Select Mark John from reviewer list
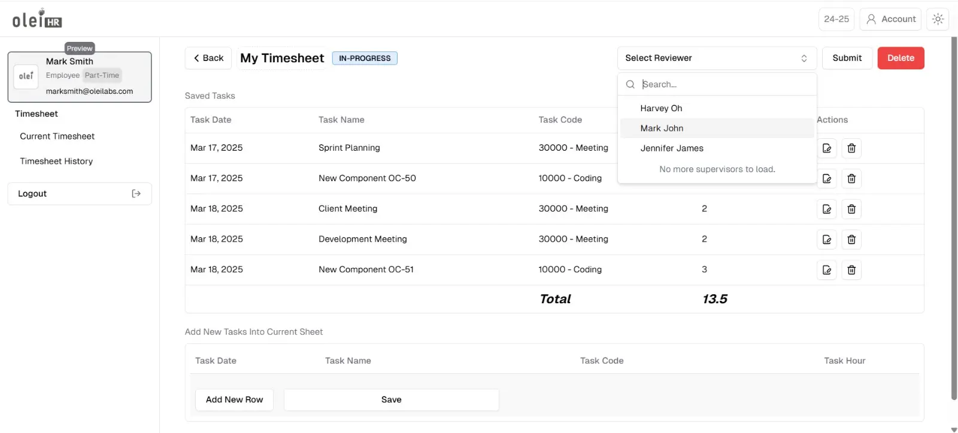The image size is (958, 433). pos(662,129)
